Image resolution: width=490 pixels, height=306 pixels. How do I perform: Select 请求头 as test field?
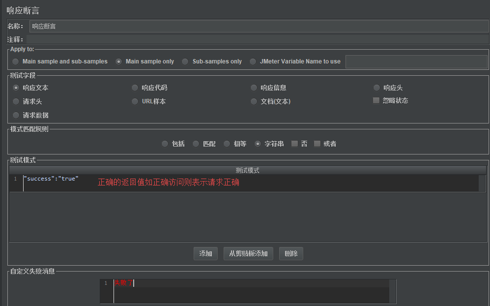(16, 101)
